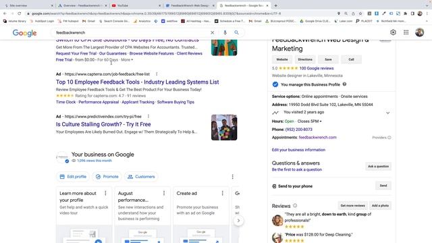Open a new browser tab
Viewport: 432px width, 243px height.
point(275,5)
